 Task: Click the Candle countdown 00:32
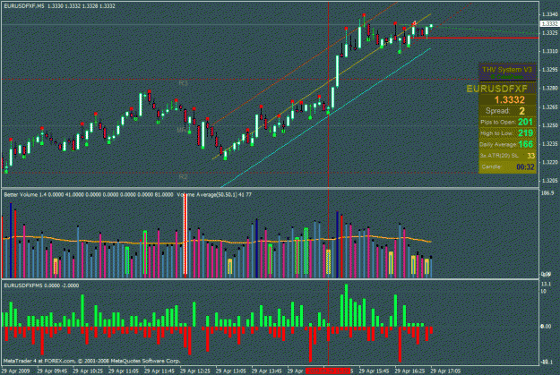tap(525, 167)
